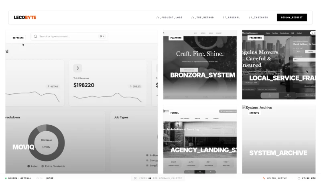Image resolution: width=321 pixels, height=192 pixels.
Task: Click the UPLINK_ACTIVE status text
Action: tap(277, 178)
